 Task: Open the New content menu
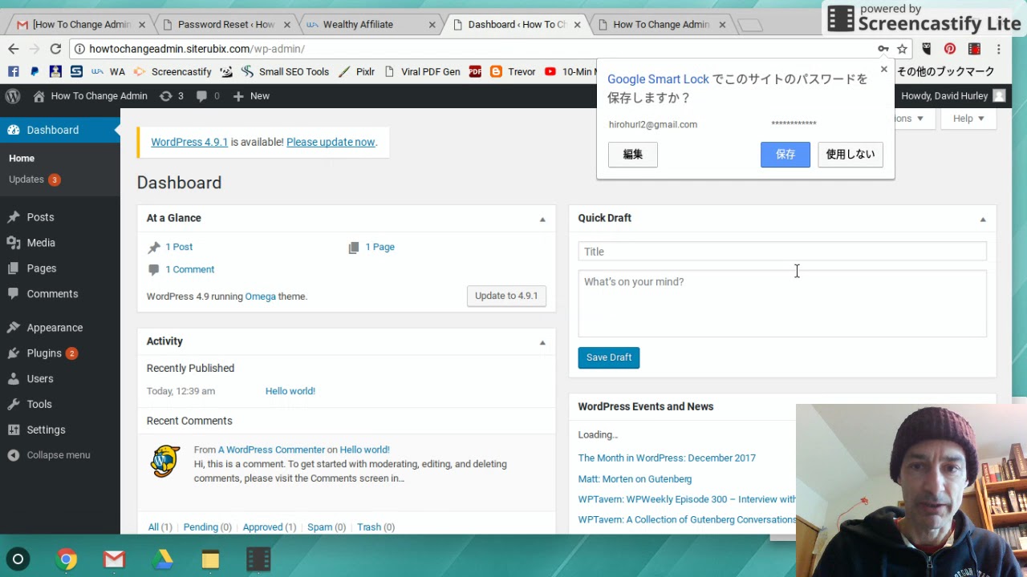[251, 96]
